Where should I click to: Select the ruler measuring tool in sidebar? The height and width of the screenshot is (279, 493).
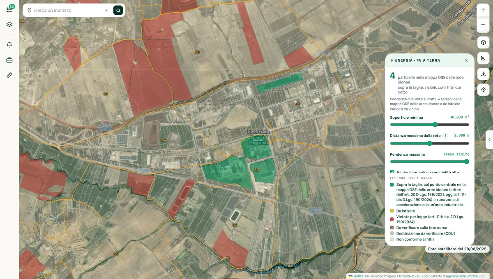[9, 75]
